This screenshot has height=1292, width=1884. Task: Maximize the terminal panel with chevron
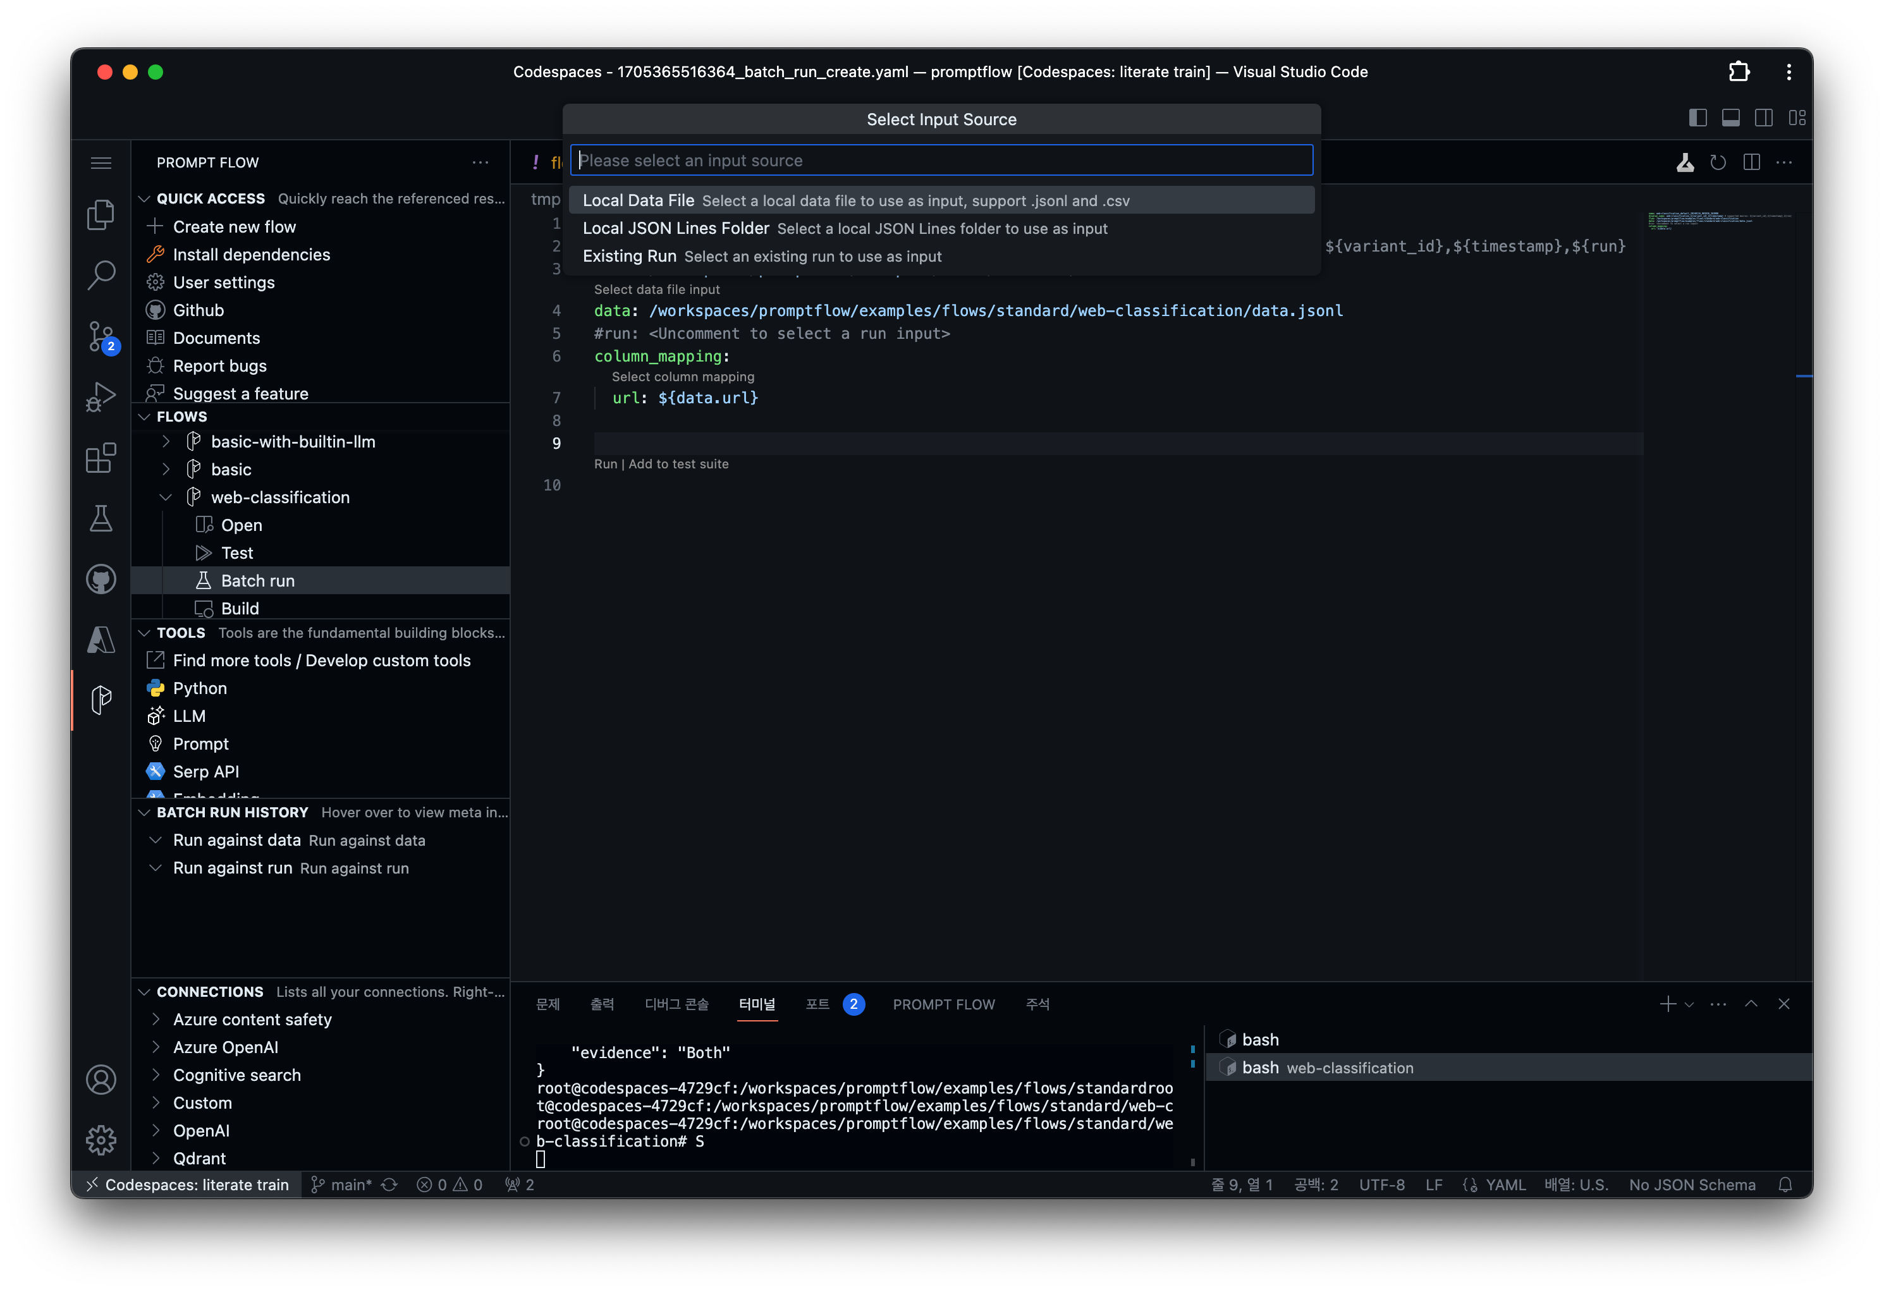pos(1751,1004)
